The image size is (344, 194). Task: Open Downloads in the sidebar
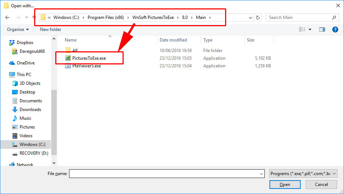click(x=30, y=110)
